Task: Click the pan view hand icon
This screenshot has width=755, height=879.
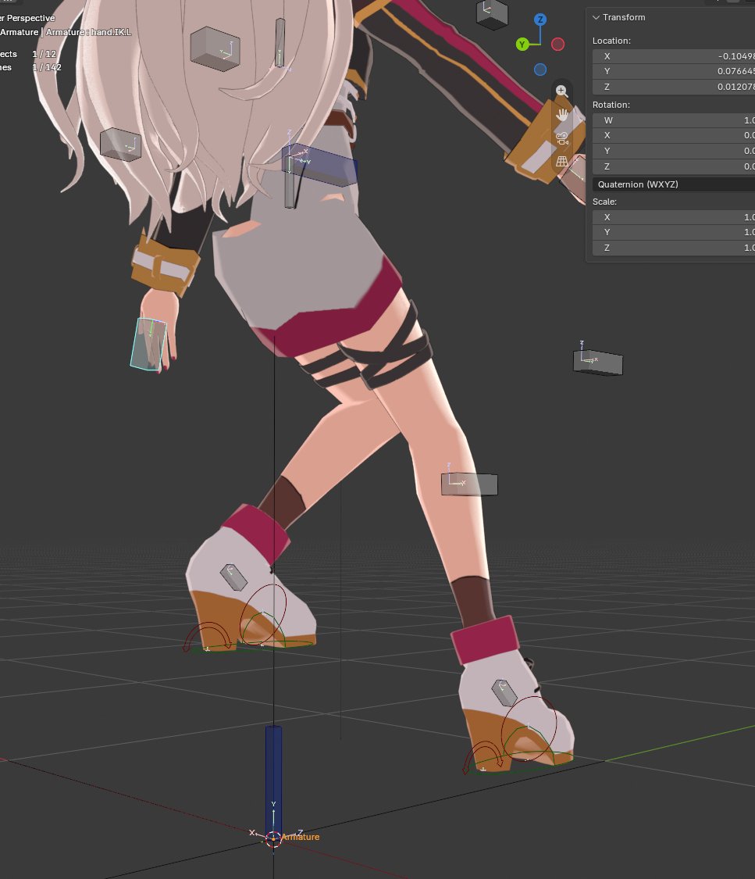Action: click(x=562, y=114)
